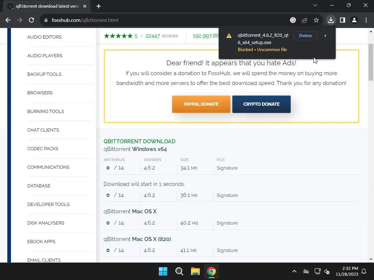
Task: Click the browser forward arrow
Action: coord(20,20)
